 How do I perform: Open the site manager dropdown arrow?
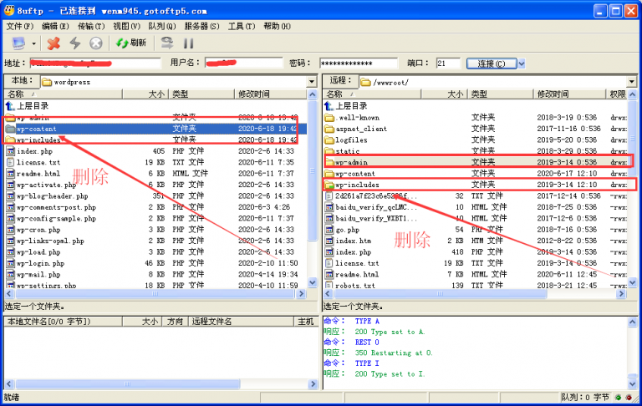(33, 43)
